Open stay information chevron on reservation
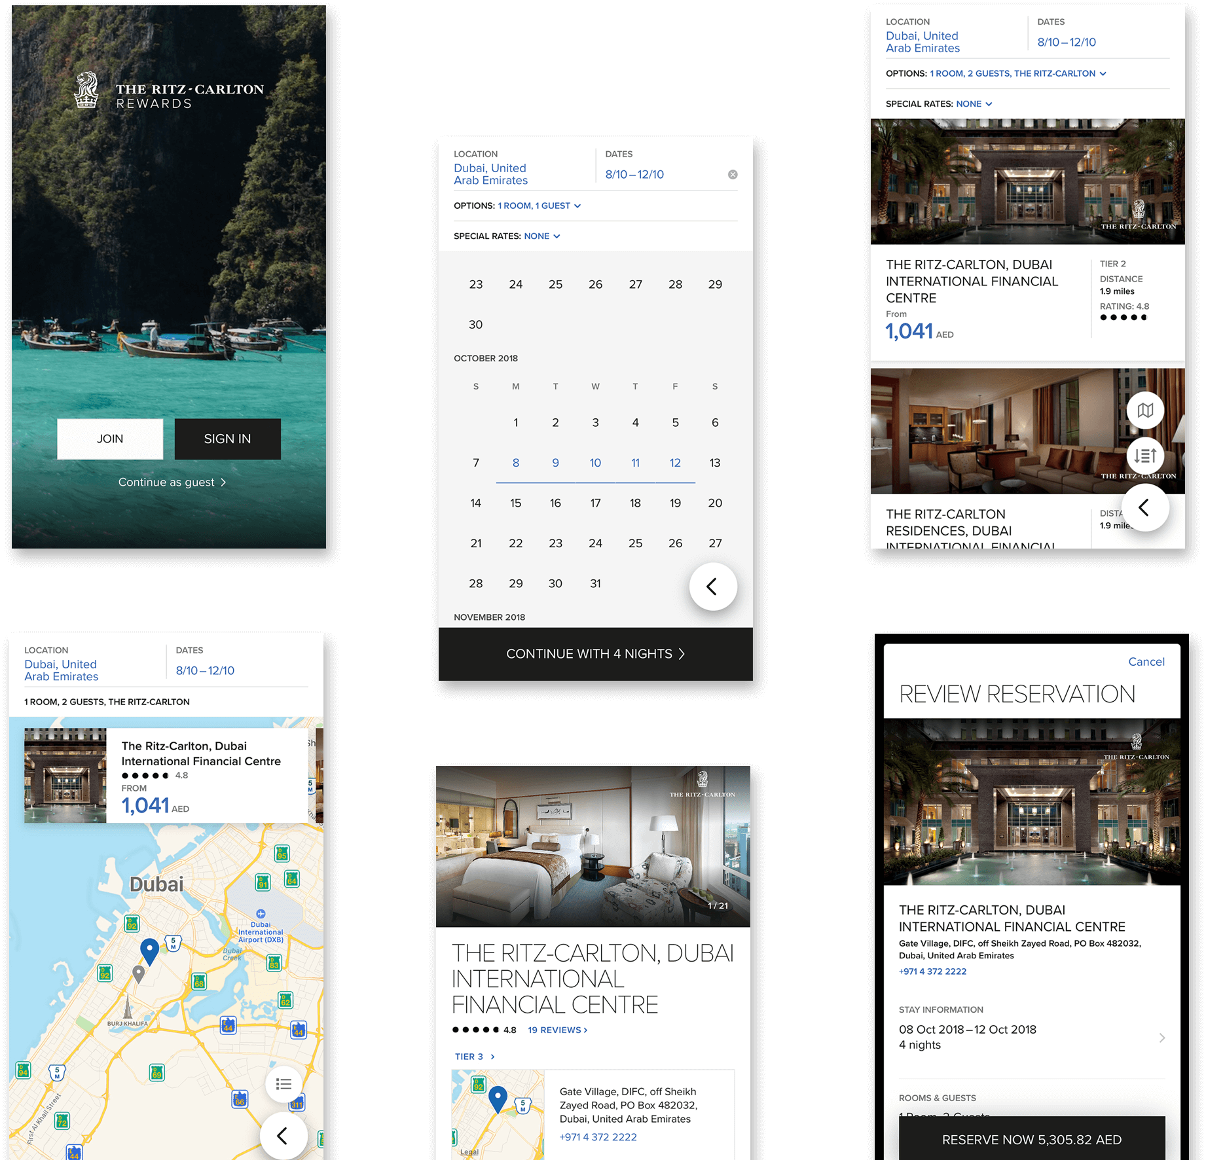Screen dimensions: 1206x1160 click(x=1162, y=1038)
